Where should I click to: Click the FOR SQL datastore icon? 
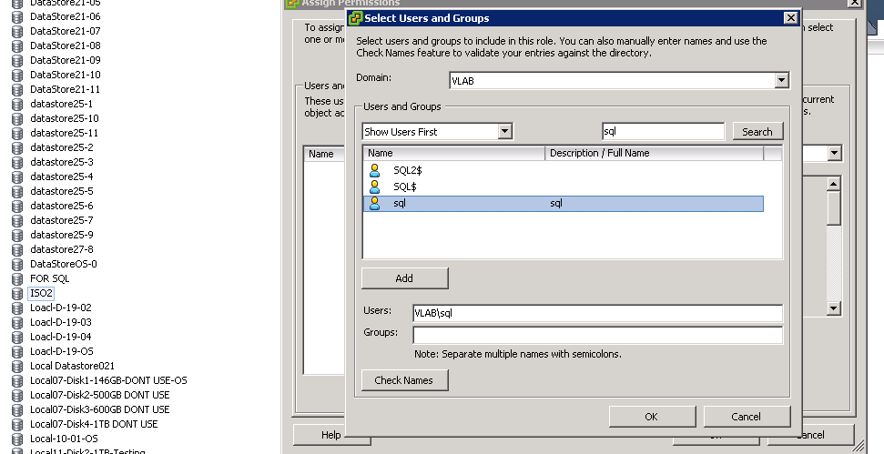(x=17, y=278)
